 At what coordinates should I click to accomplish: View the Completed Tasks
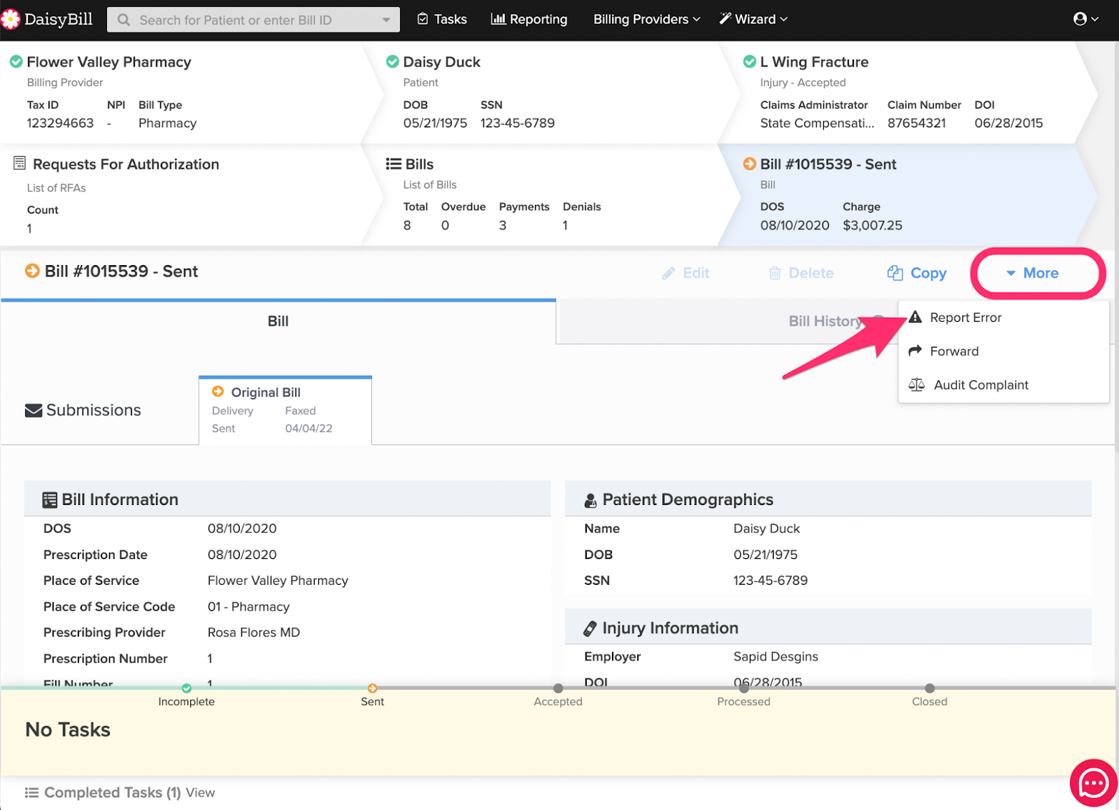click(x=200, y=793)
